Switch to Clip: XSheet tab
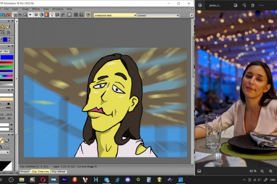 tap(58, 171)
